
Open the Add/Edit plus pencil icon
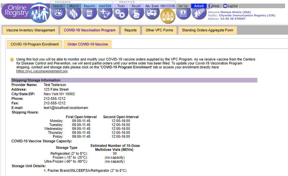click(x=105, y=13)
